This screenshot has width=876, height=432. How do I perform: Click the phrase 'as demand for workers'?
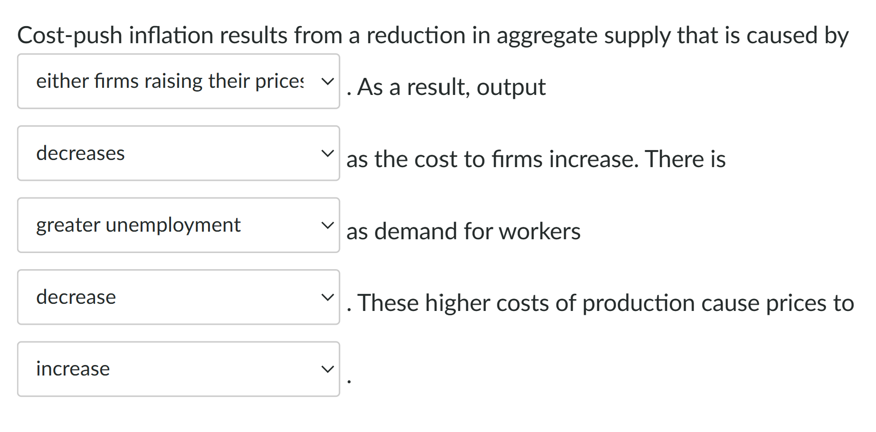[463, 232]
